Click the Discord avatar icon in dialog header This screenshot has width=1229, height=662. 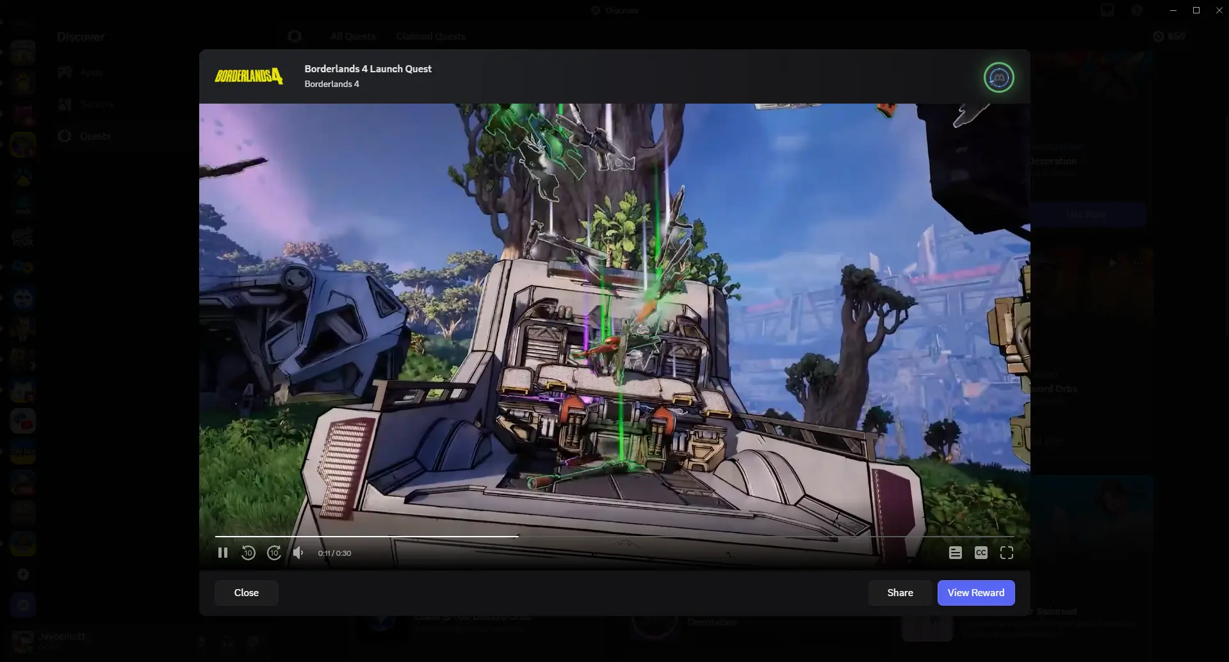(x=999, y=77)
